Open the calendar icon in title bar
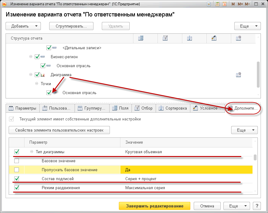 224,4
